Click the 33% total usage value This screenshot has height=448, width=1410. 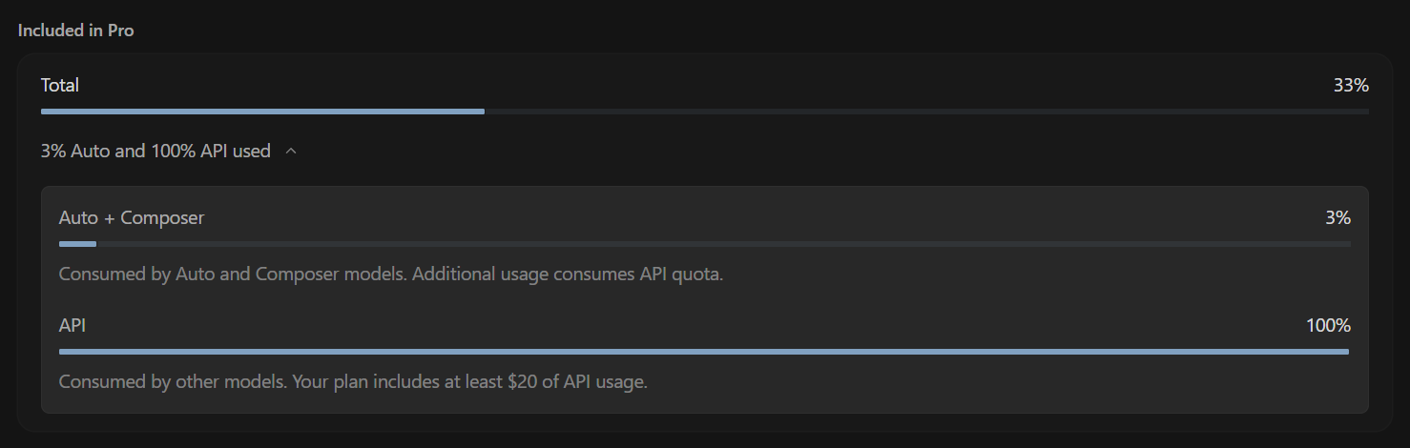(1351, 85)
